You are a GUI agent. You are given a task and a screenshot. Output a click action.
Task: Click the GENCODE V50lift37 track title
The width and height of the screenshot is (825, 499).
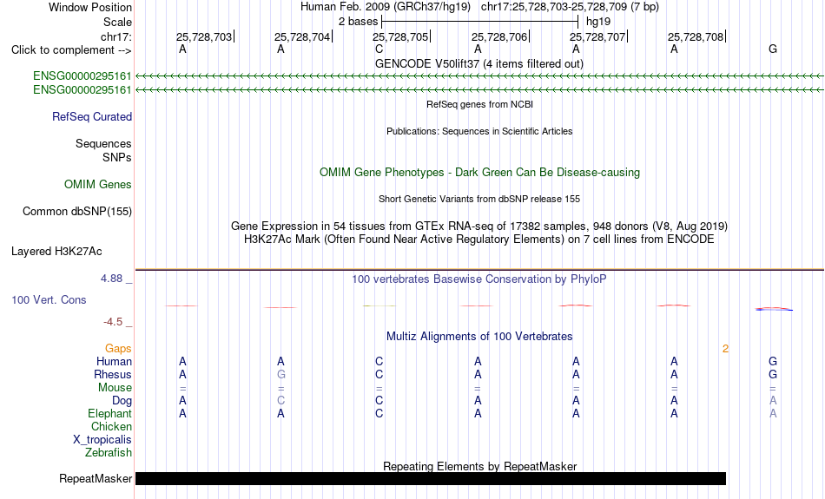pos(478,63)
